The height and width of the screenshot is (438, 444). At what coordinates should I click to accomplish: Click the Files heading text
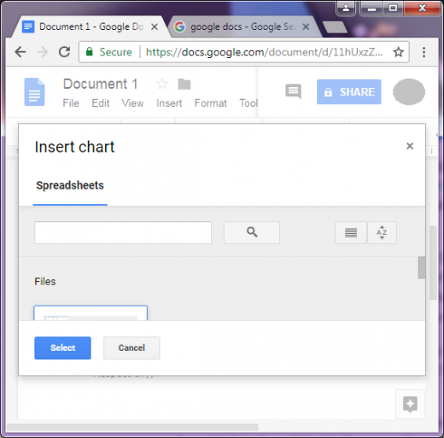coord(45,282)
